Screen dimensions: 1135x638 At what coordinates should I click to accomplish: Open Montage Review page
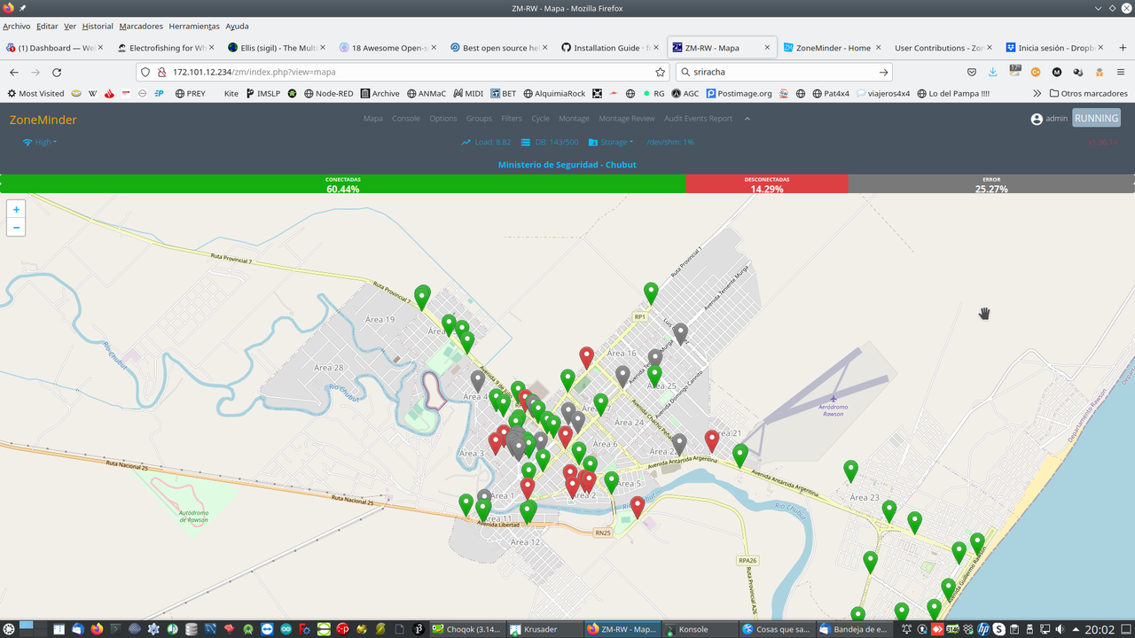tap(627, 119)
